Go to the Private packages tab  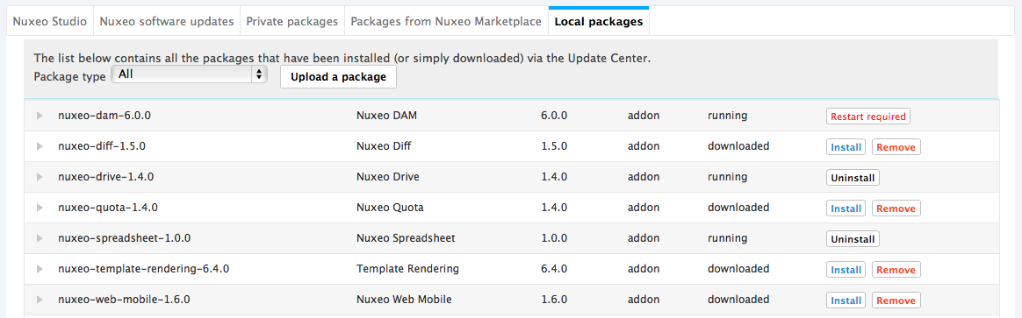(292, 21)
